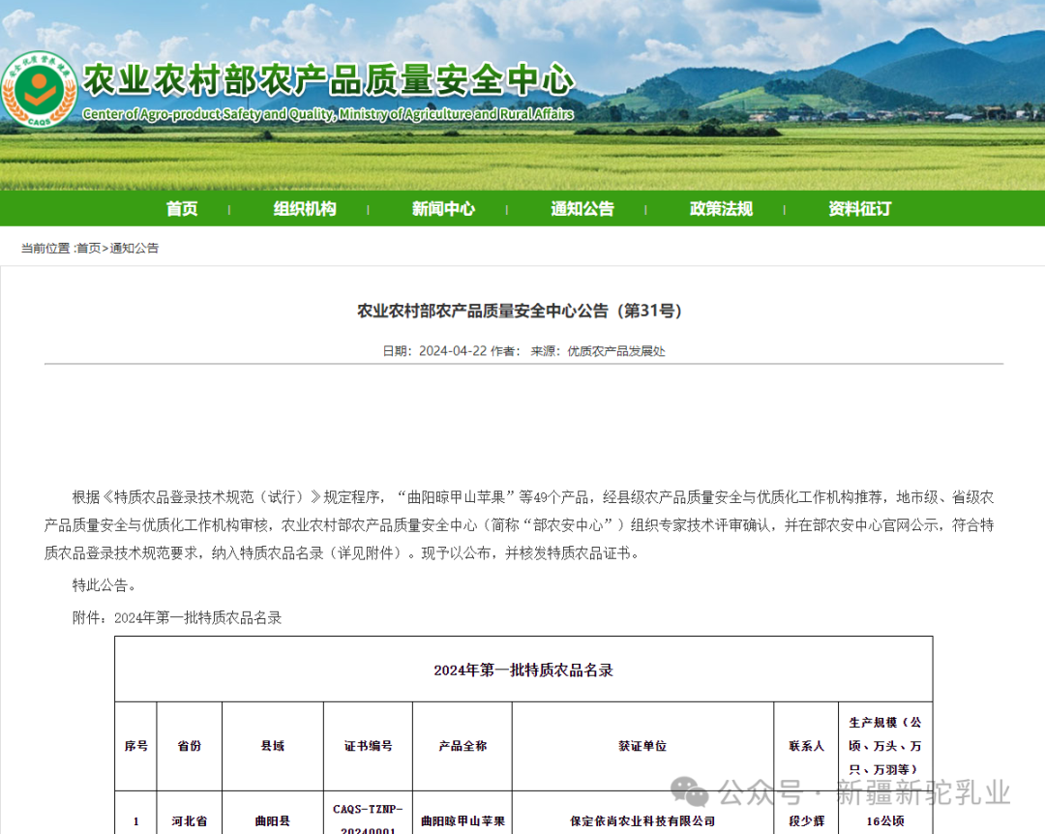Open the 新闻中心 section
The width and height of the screenshot is (1045, 834).
[x=443, y=208]
